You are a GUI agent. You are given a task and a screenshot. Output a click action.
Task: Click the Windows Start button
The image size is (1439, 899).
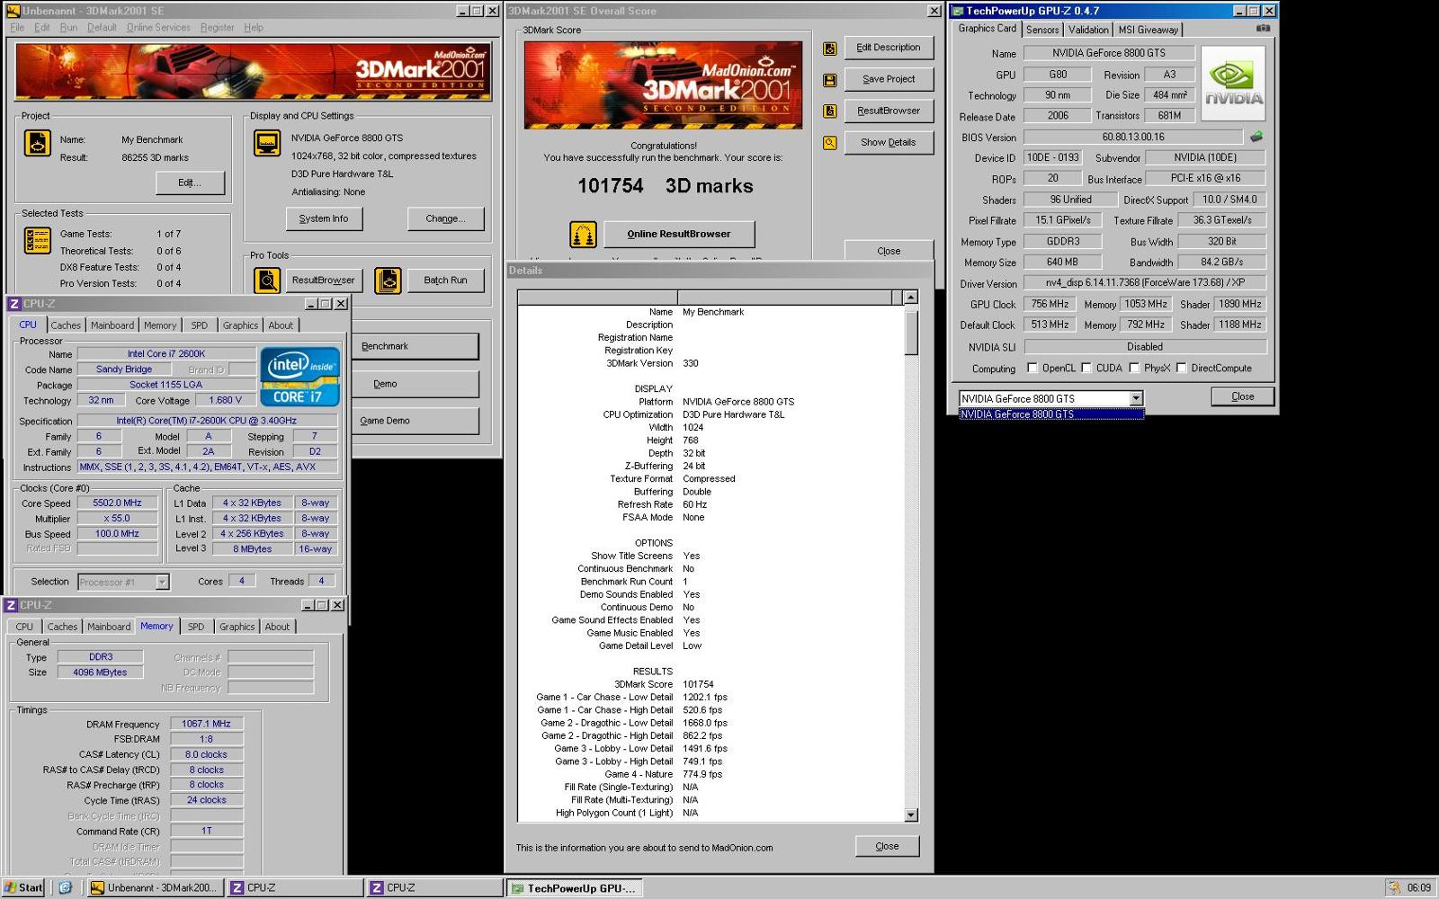(24, 887)
